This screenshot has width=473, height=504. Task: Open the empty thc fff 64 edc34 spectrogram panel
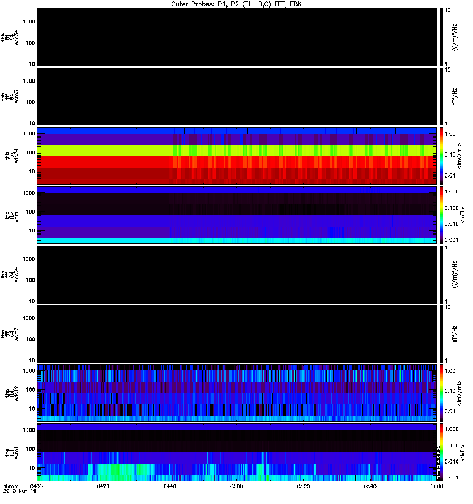pos(237,275)
